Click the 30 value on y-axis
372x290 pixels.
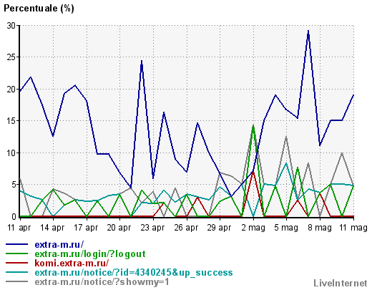pyautogui.click(x=11, y=25)
